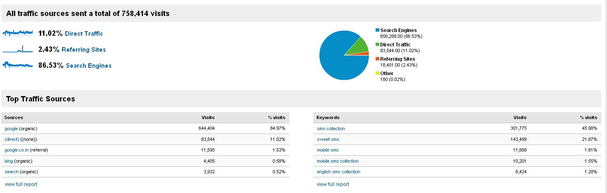Open the Direct Traffic link
This screenshot has height=193, width=607.
pos(84,34)
